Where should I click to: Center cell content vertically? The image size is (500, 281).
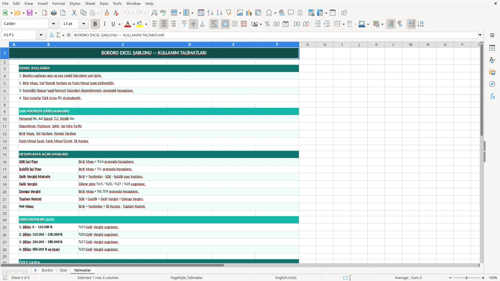tap(193, 24)
